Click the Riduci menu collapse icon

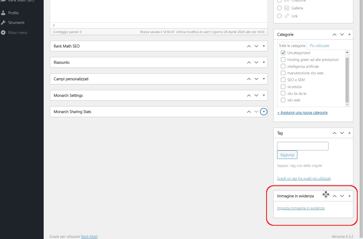click(x=3, y=32)
